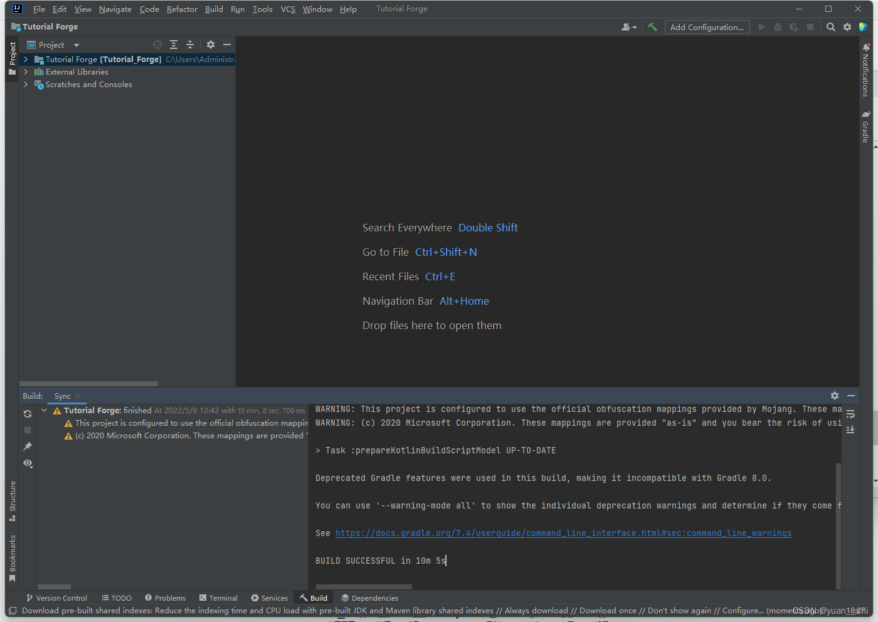
Task: Open the Gradle sidebar panel
Action: pyautogui.click(x=865, y=127)
